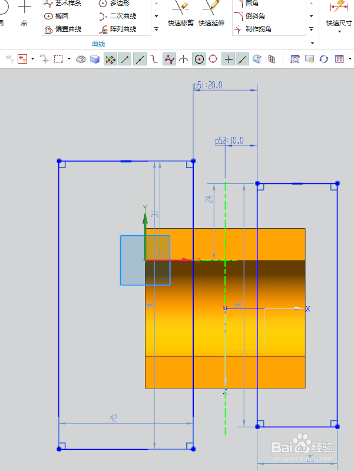
Task: Choose the Conic (二次曲线) tool
Action: click(x=118, y=16)
